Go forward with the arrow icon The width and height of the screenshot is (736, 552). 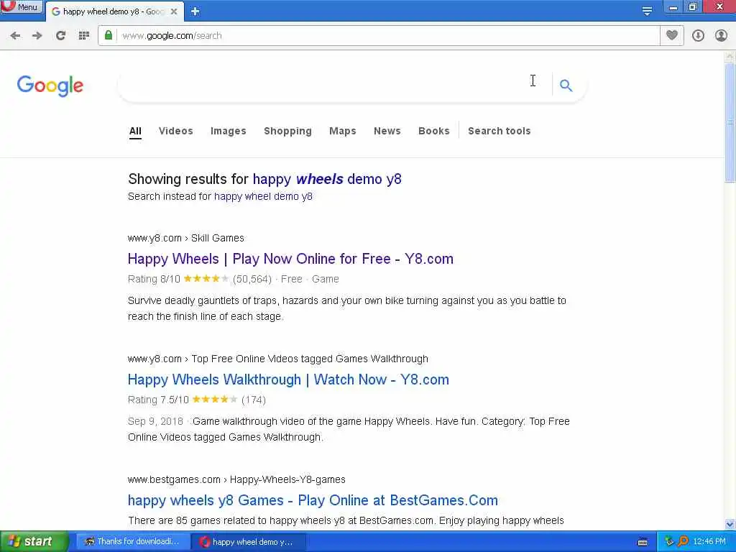pos(37,36)
